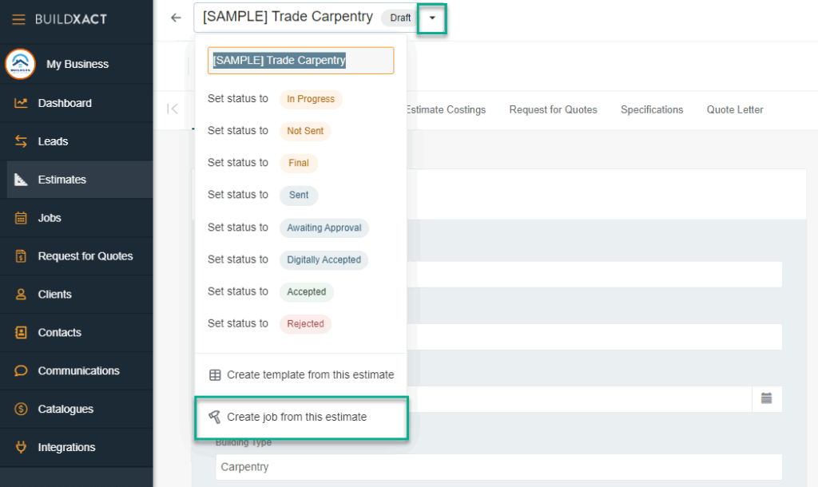This screenshot has height=487, width=818.
Task: Click the back arrow near estimate title
Action: pos(175,17)
